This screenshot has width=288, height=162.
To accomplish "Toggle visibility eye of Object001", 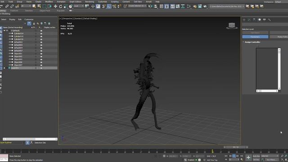I will coord(10,54).
